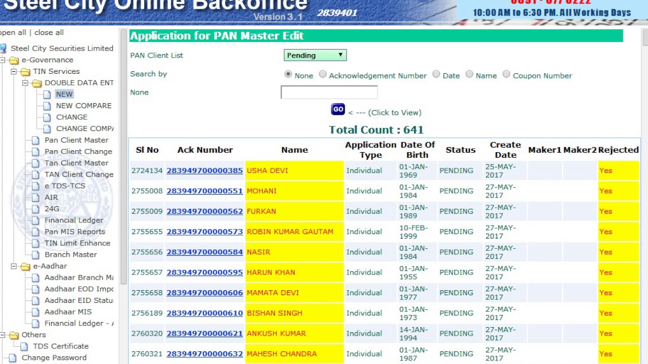This screenshot has width=648, height=364.
Task: Collapse the TIN Services tree node
Action: click(14, 71)
